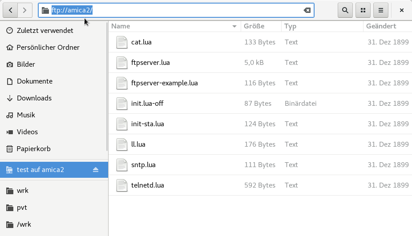
Task: Click the ftp://amica2/ location field
Action: pyautogui.click(x=178, y=10)
